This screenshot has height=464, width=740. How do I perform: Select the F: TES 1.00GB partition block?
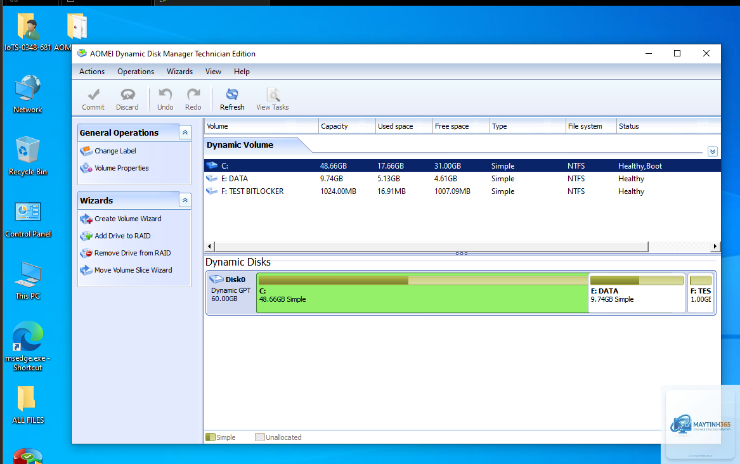pos(701,293)
